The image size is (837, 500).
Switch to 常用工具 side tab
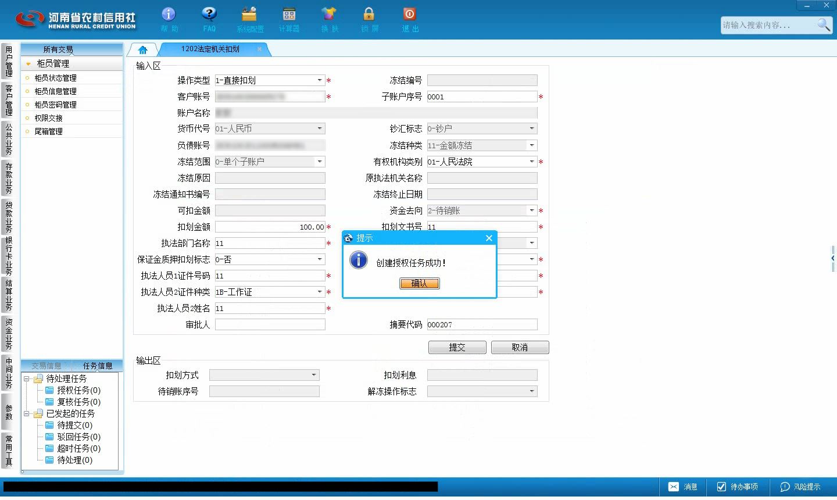9,451
